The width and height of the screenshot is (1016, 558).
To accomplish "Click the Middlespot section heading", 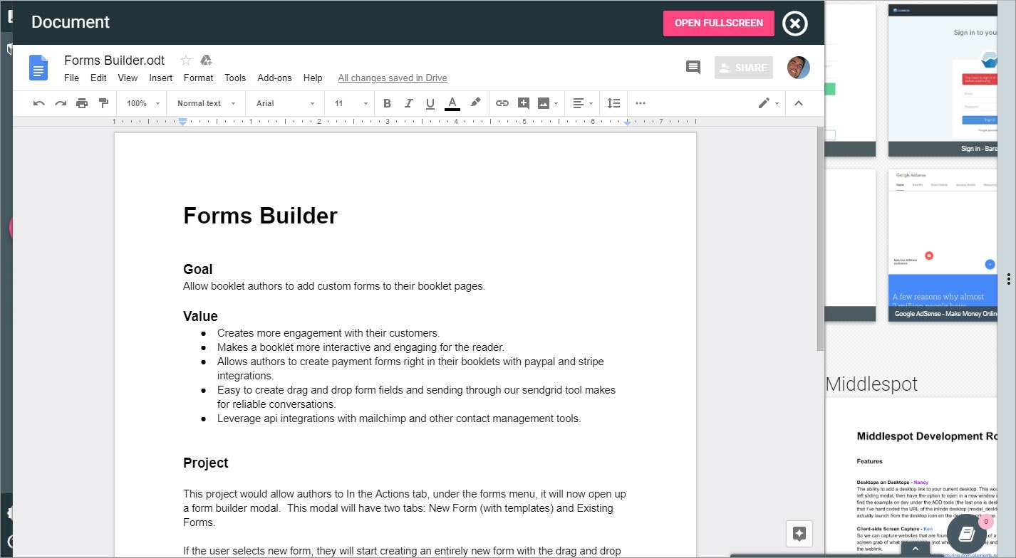I will [x=871, y=384].
